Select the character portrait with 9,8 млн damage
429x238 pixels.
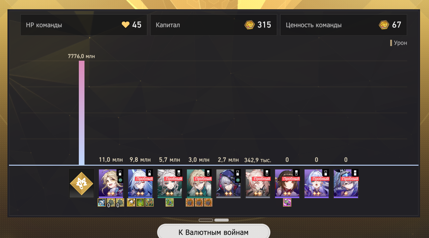(x=140, y=184)
